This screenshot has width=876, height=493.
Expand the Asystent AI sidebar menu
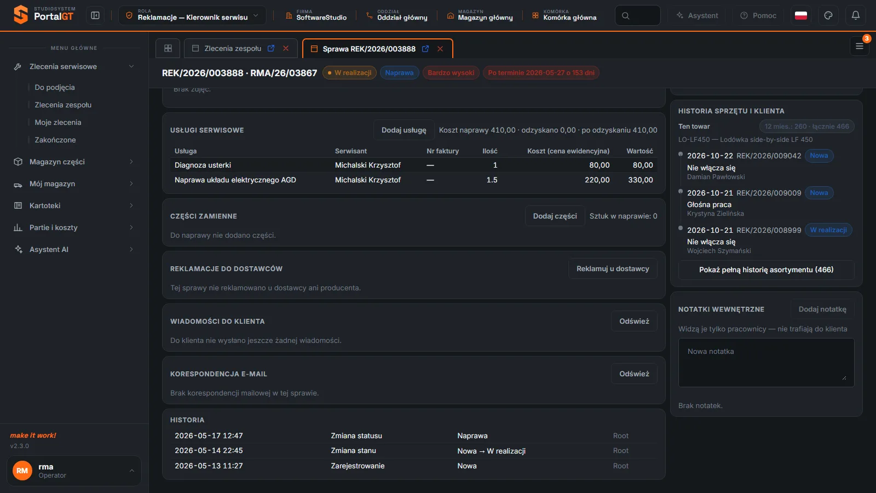(74, 249)
